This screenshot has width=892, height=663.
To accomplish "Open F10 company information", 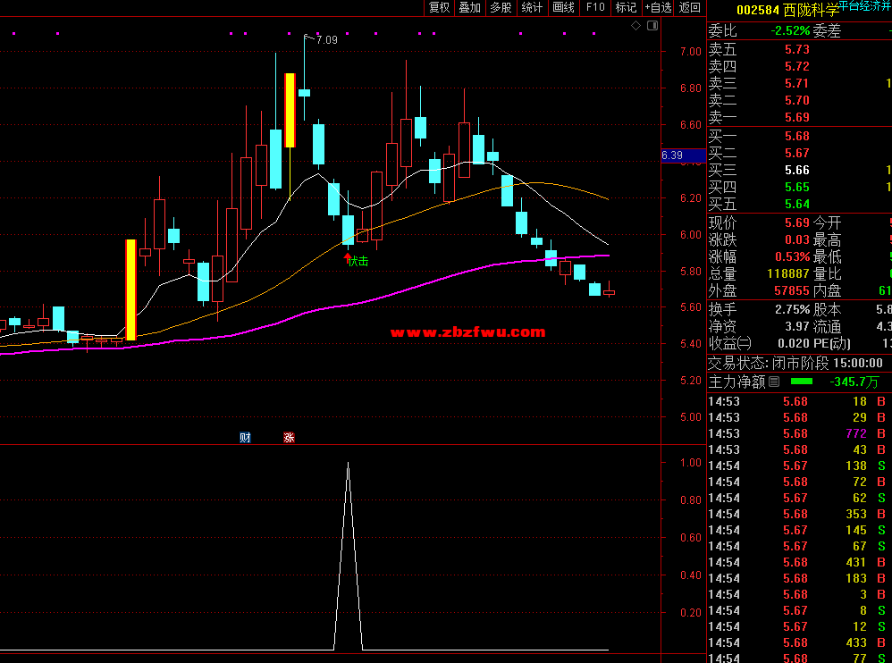I will pos(594,8).
